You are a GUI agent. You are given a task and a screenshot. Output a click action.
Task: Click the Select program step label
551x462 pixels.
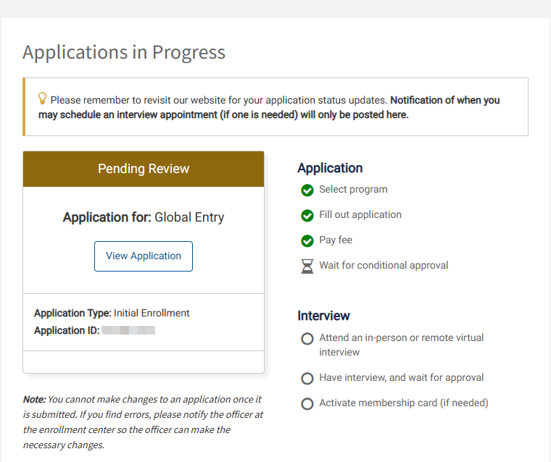(x=353, y=190)
